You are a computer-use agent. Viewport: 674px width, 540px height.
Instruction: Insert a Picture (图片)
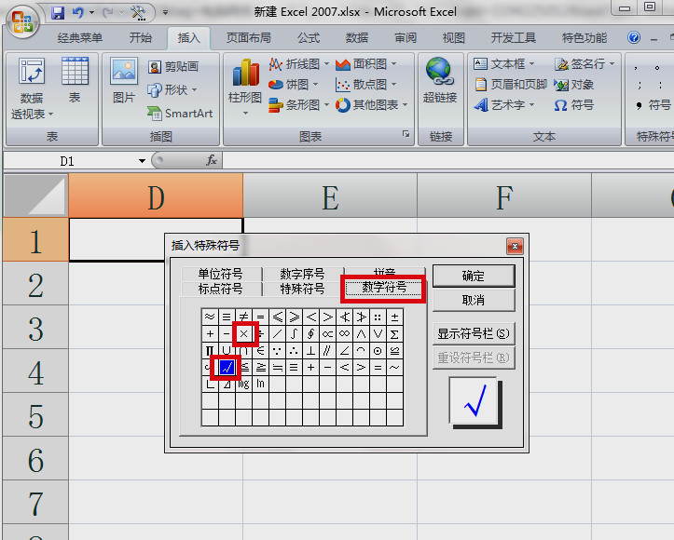(124, 80)
